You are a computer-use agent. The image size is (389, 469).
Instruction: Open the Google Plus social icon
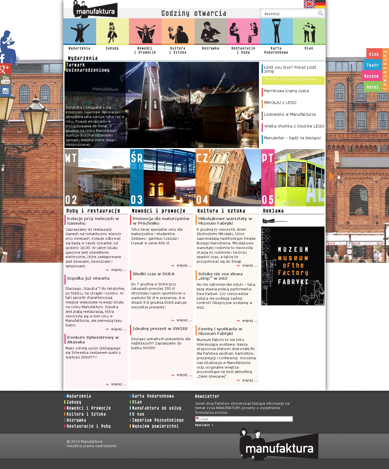click(5, 69)
